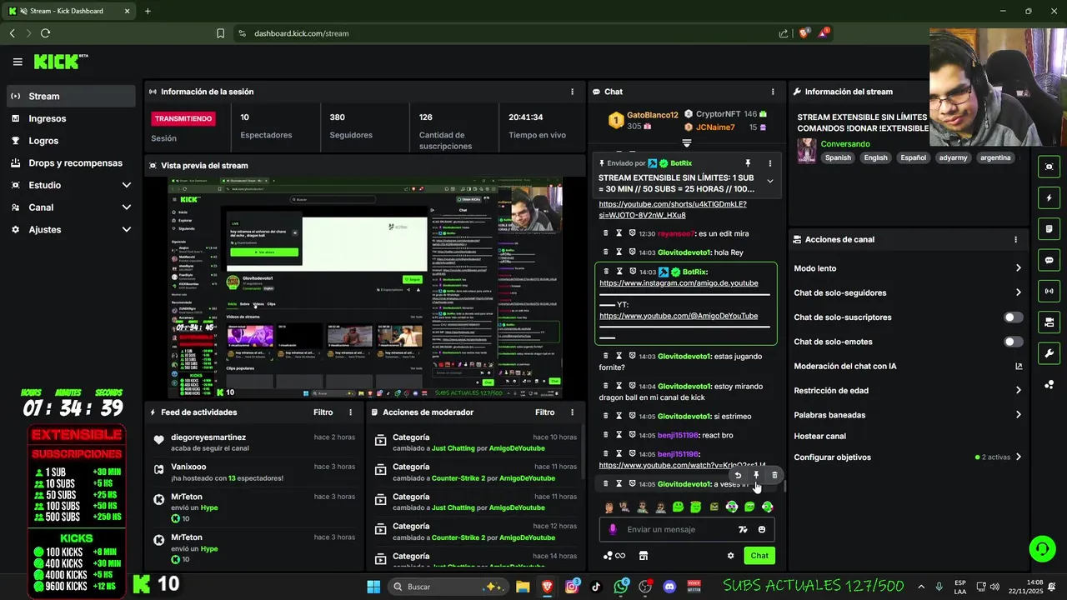Delete the hovered message with trash icon
This screenshot has height=600, width=1067.
tap(774, 476)
